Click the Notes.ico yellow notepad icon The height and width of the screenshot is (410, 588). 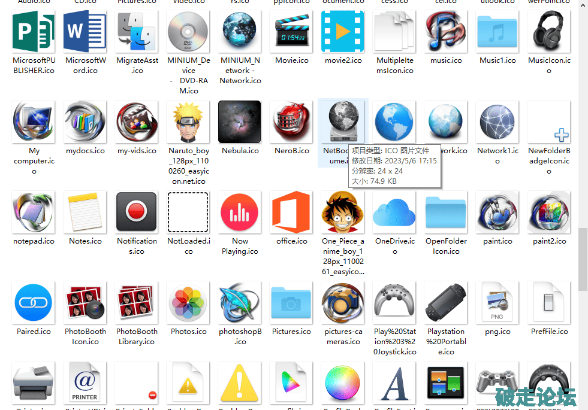tap(85, 212)
